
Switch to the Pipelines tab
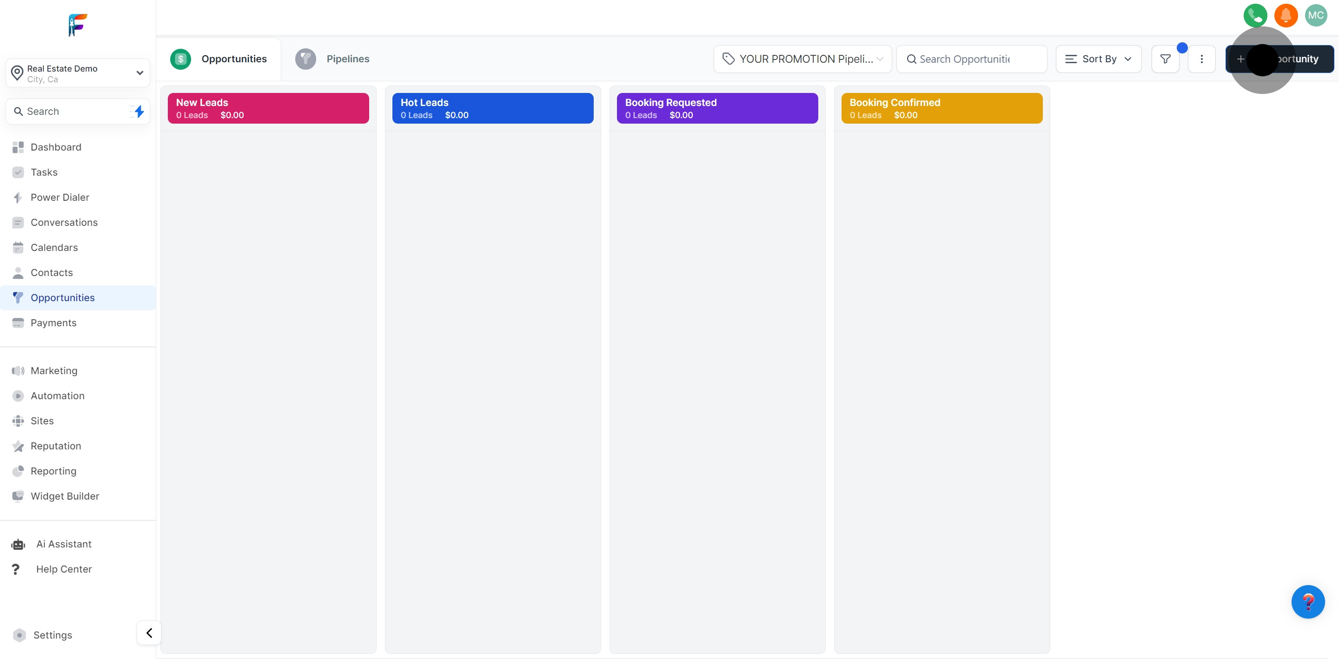(347, 59)
